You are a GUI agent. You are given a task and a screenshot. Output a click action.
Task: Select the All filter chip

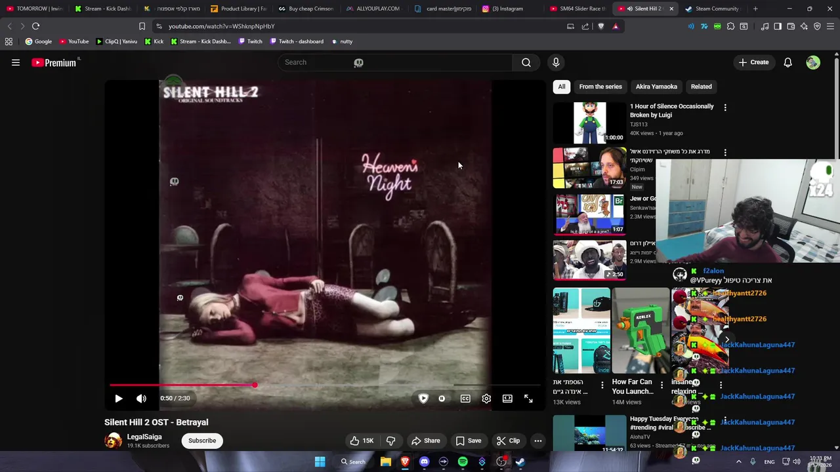click(x=562, y=87)
